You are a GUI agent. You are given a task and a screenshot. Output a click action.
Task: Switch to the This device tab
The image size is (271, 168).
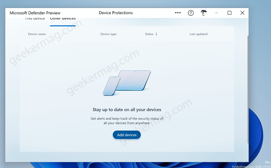[x=35, y=19]
